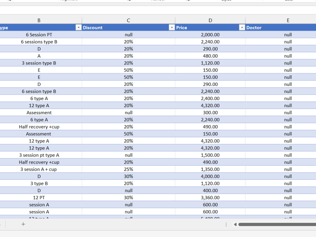Open the Type column filter dropdown
Screen dimensions: 316x237
78,27
